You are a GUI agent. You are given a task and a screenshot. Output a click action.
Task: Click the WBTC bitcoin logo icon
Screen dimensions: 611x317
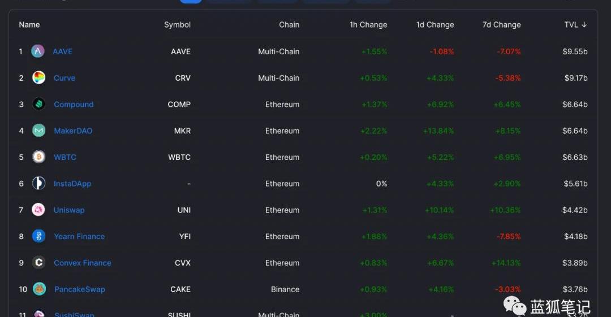click(x=39, y=157)
